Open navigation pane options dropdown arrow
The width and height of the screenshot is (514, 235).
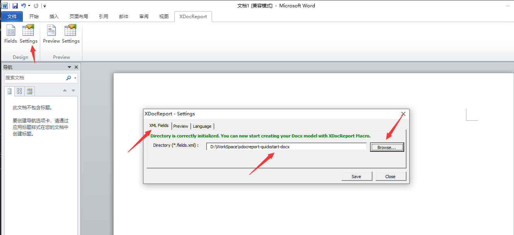(x=69, y=67)
